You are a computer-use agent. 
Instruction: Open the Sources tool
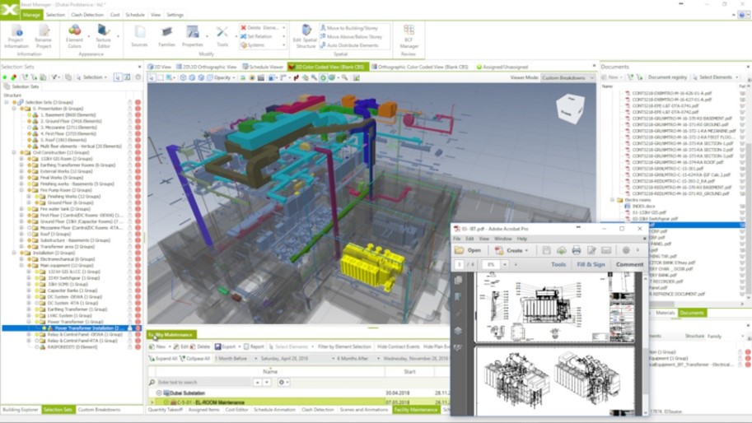pyautogui.click(x=139, y=36)
